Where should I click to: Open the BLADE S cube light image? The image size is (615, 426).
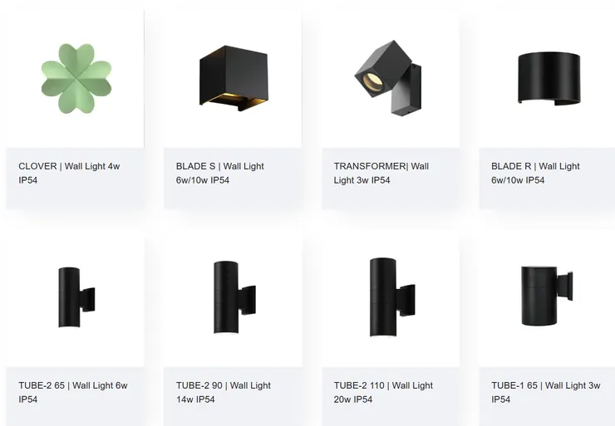(x=233, y=79)
